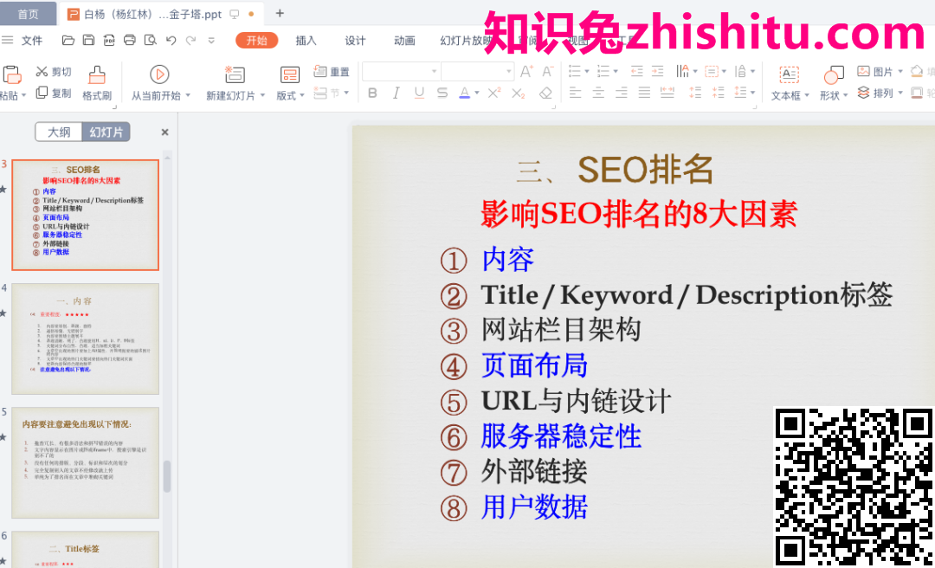Click the Increase Indent icon
The width and height of the screenshot is (935, 568).
click(657, 72)
